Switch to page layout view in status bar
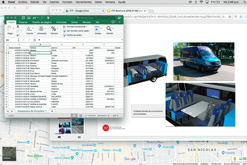This screenshot has height=165, width=247. 81,115
